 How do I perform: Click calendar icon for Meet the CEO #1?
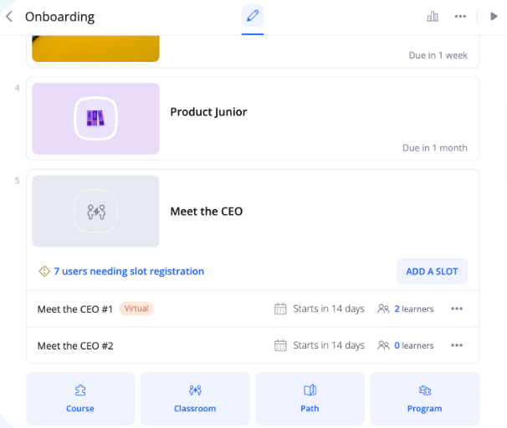[x=281, y=308]
